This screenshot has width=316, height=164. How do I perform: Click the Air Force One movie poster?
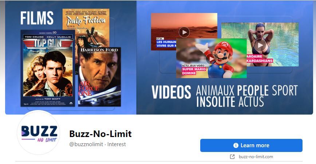point(99,77)
